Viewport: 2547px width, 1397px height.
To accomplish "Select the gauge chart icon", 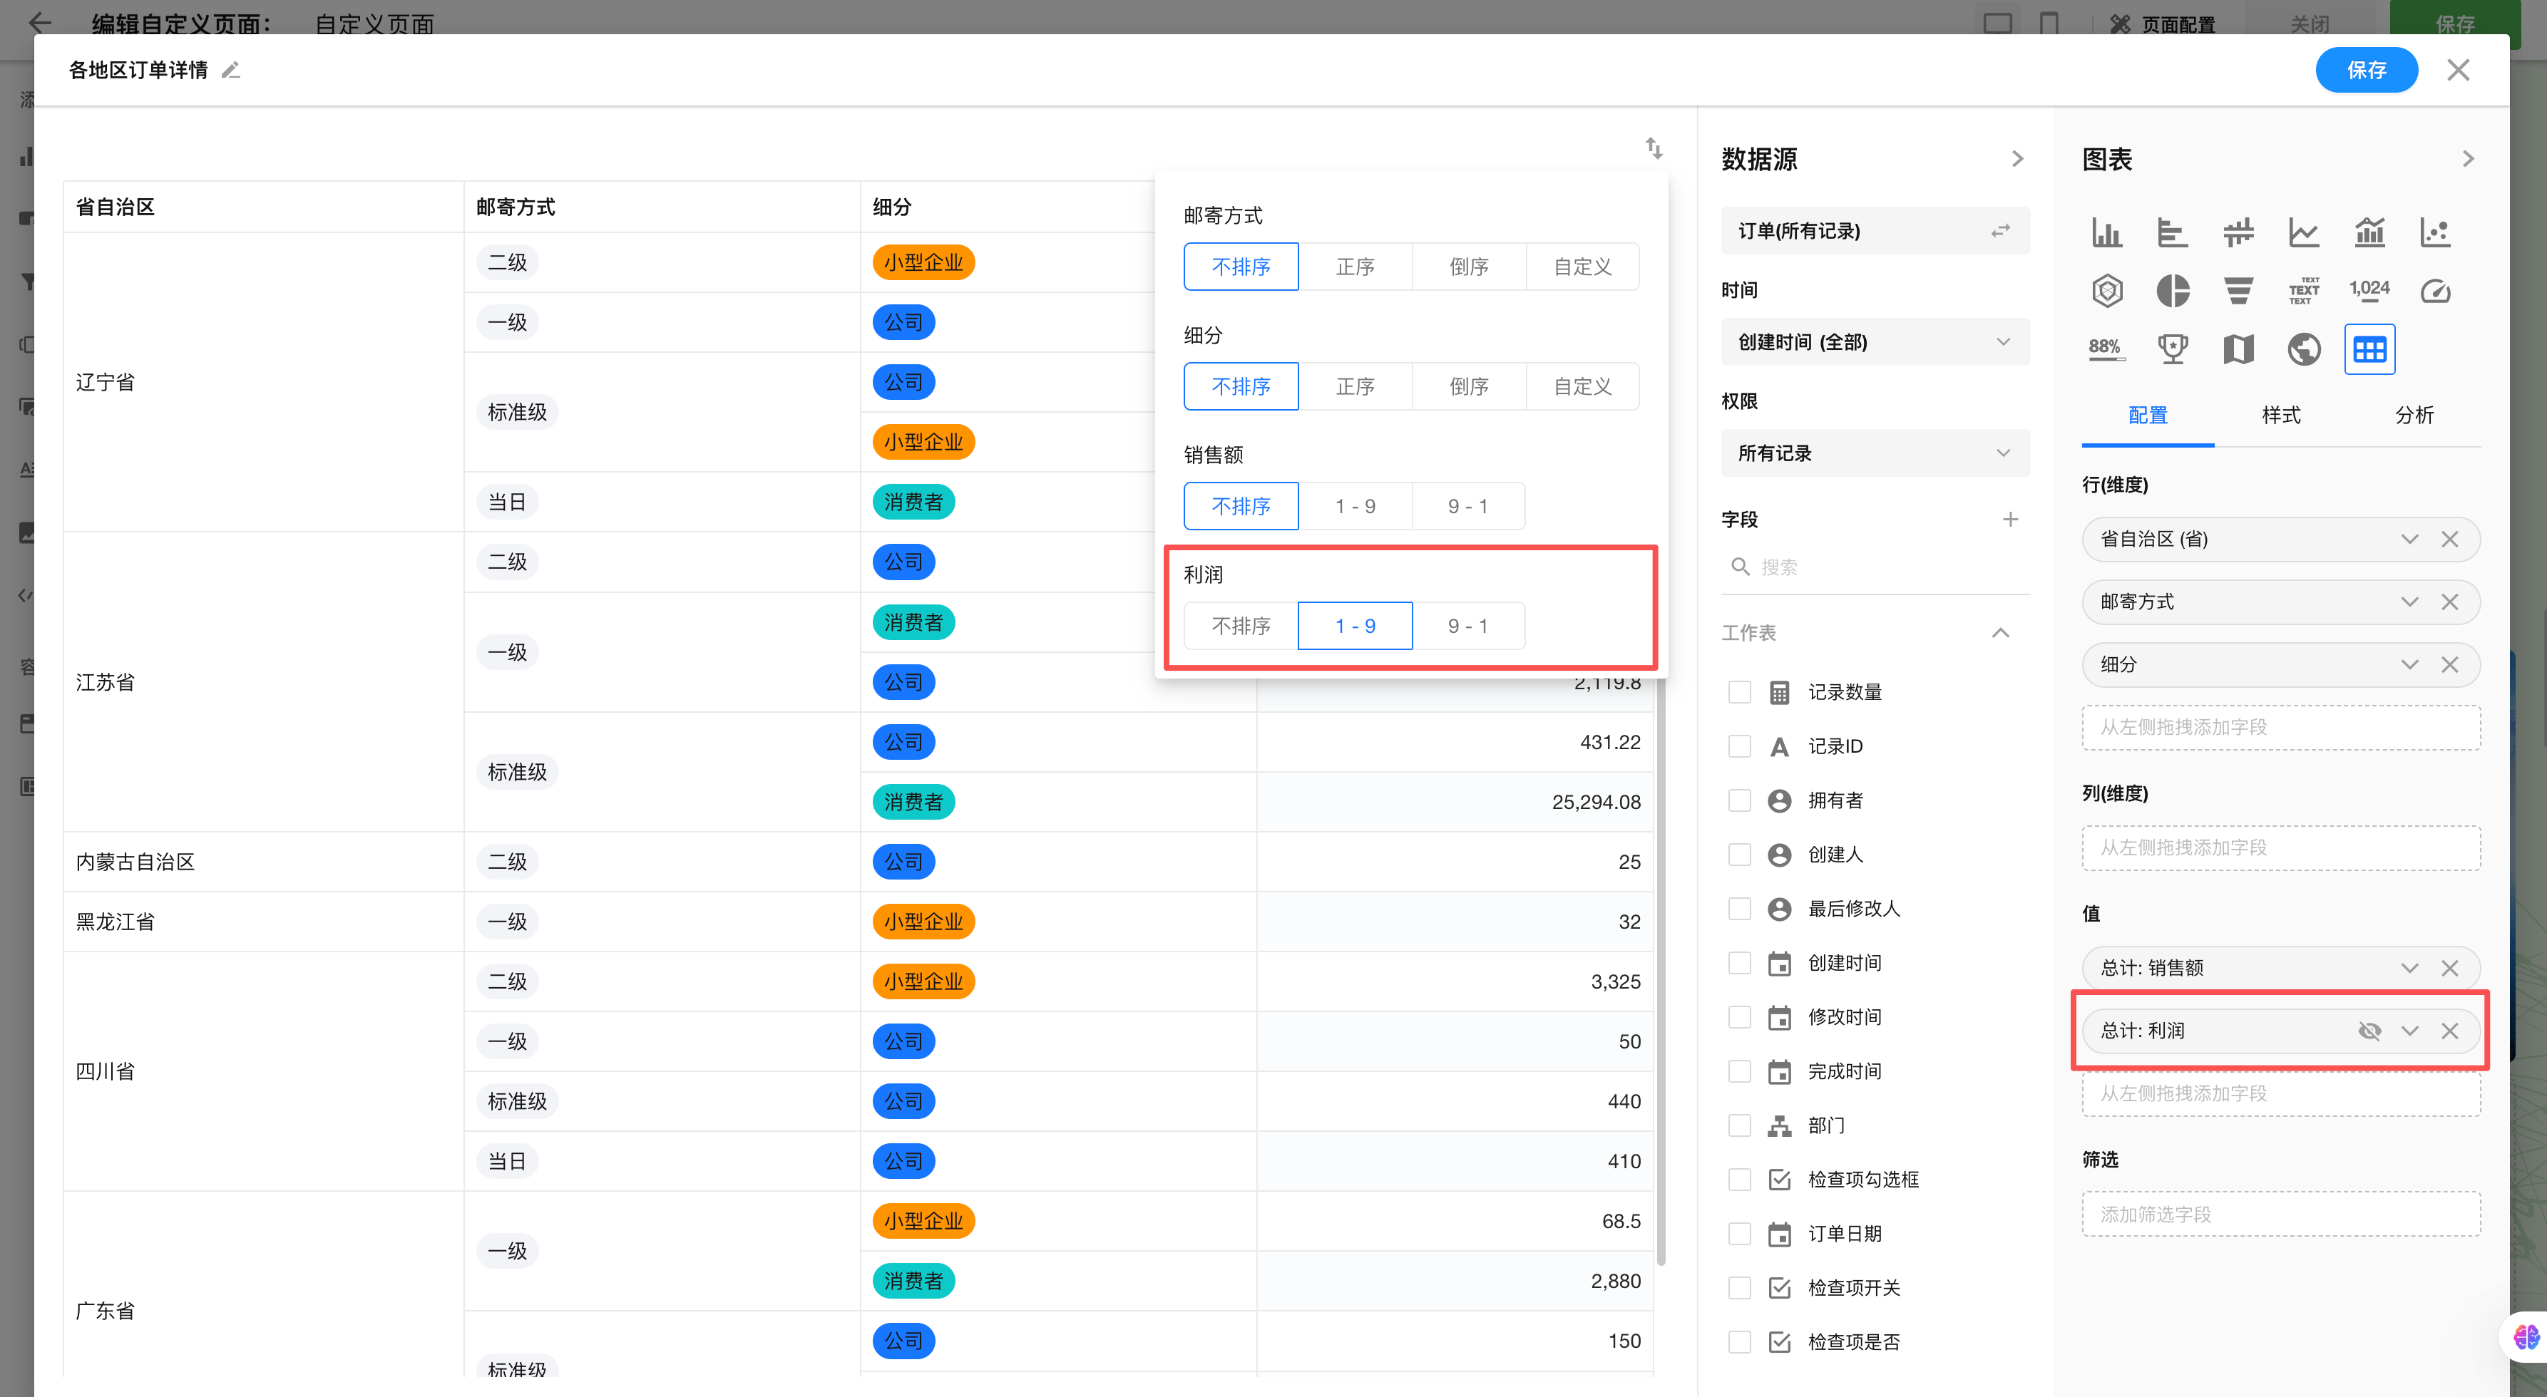I will click(x=2434, y=291).
